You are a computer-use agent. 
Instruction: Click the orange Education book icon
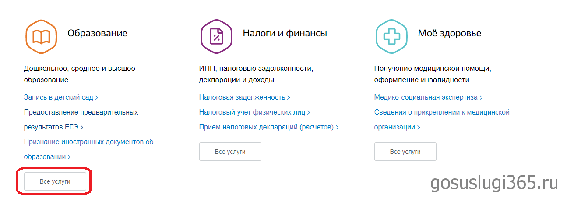(41, 37)
